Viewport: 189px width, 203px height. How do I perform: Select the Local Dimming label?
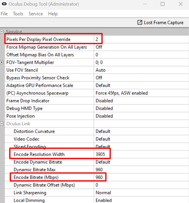[29, 200]
